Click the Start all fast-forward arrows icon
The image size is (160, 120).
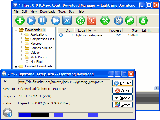56,20
